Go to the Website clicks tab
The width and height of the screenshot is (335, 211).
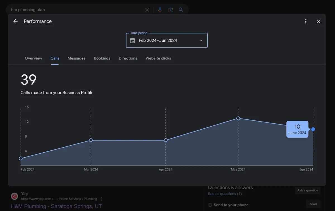[158, 58]
